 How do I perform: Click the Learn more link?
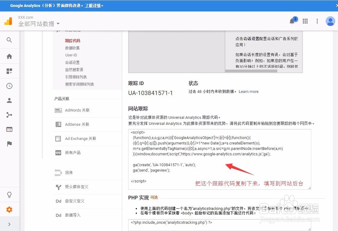pyautogui.click(x=248, y=91)
